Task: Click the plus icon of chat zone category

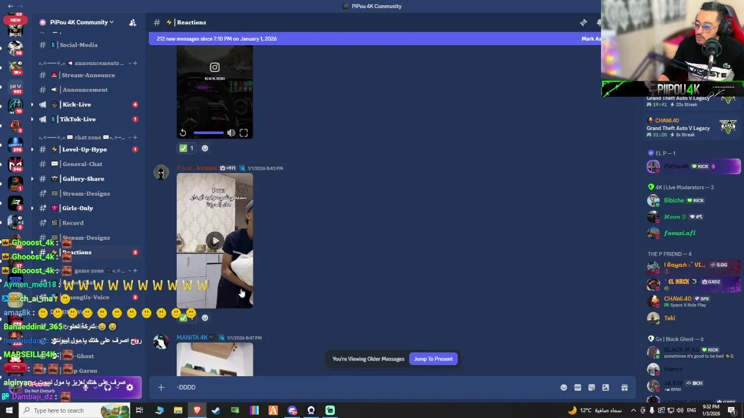Action: (135, 137)
